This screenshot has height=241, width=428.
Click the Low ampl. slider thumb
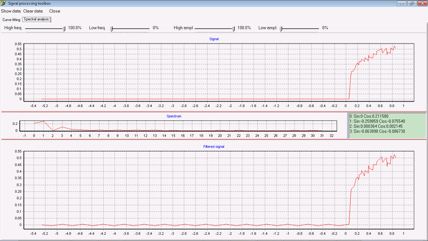pyautogui.click(x=281, y=28)
